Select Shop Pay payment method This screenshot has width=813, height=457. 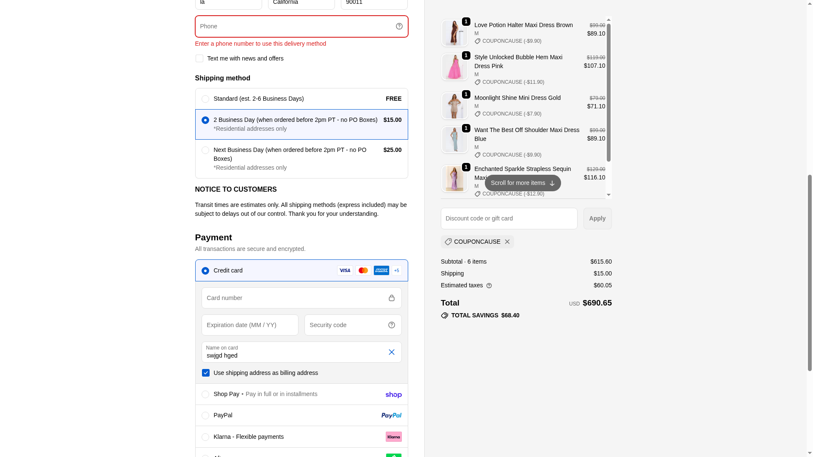point(205,394)
